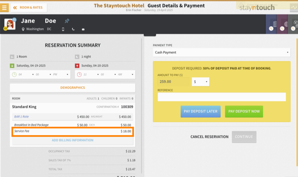
Task: Click the Sunday, 04-20-2025 departure date
Action: pyautogui.click(x=95, y=66)
